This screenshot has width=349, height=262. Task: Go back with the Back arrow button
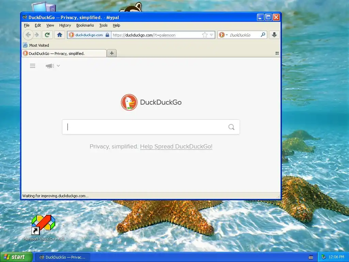28,35
